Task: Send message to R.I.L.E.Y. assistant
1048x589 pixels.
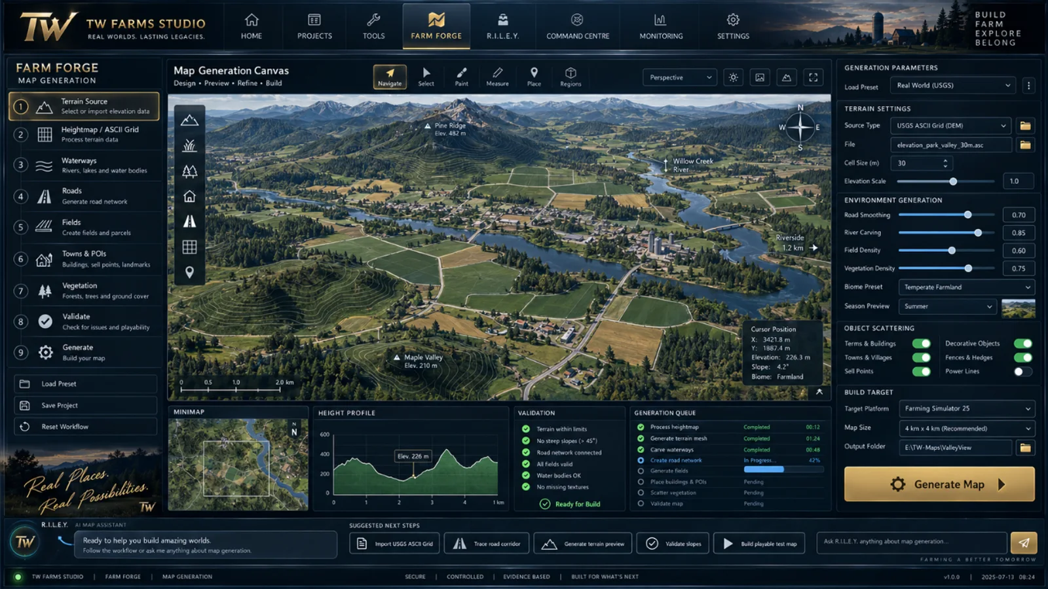Action: click(1024, 543)
